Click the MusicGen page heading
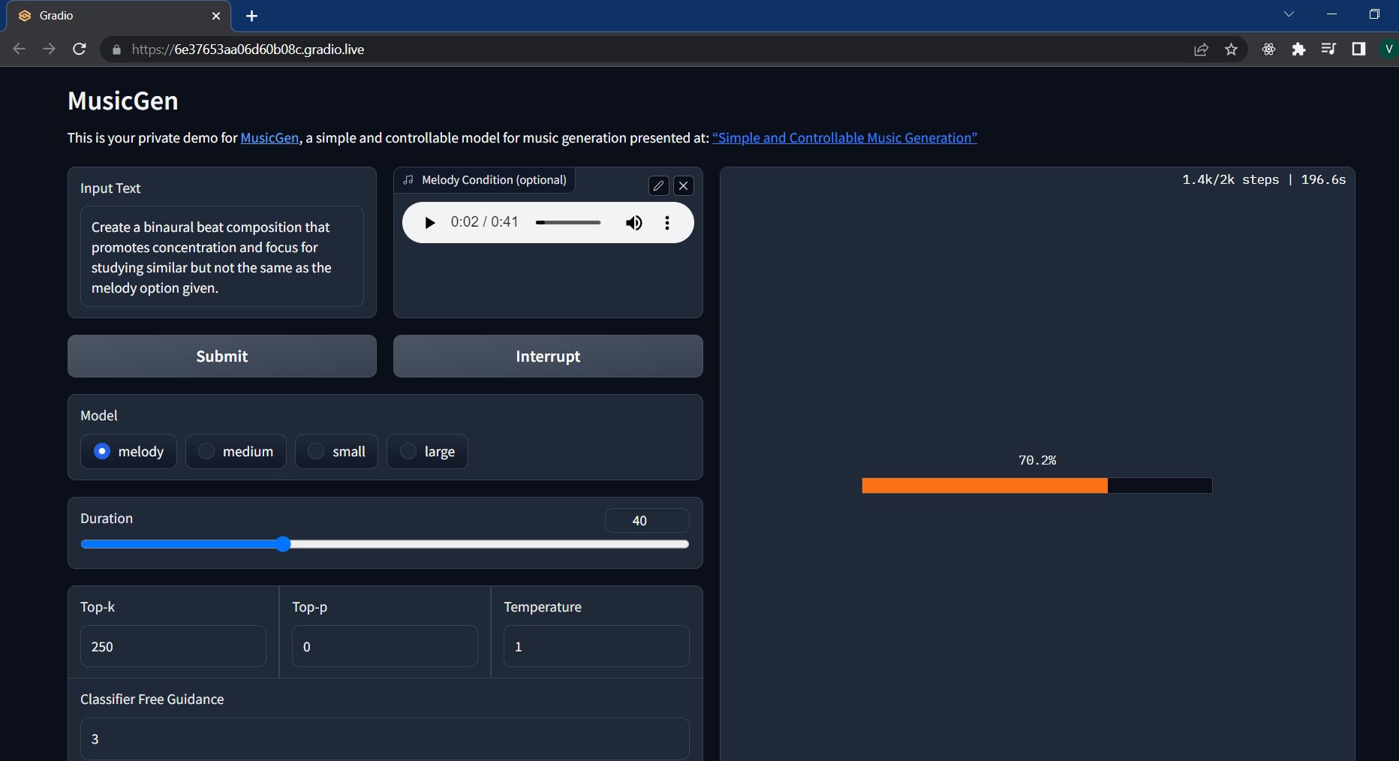 [123, 101]
